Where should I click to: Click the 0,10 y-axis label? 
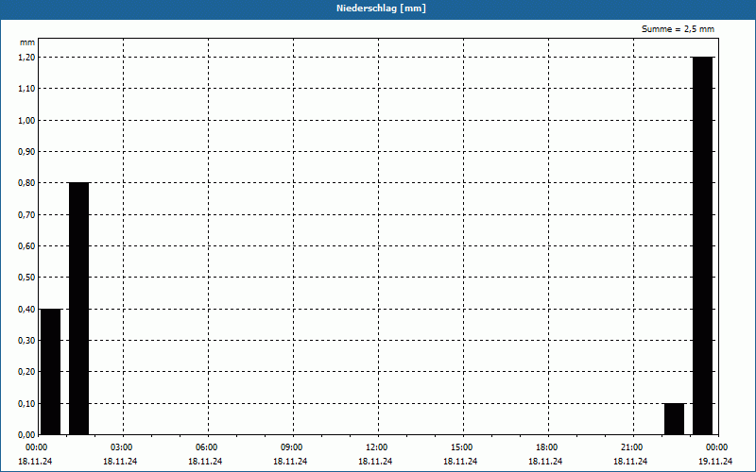(26, 404)
